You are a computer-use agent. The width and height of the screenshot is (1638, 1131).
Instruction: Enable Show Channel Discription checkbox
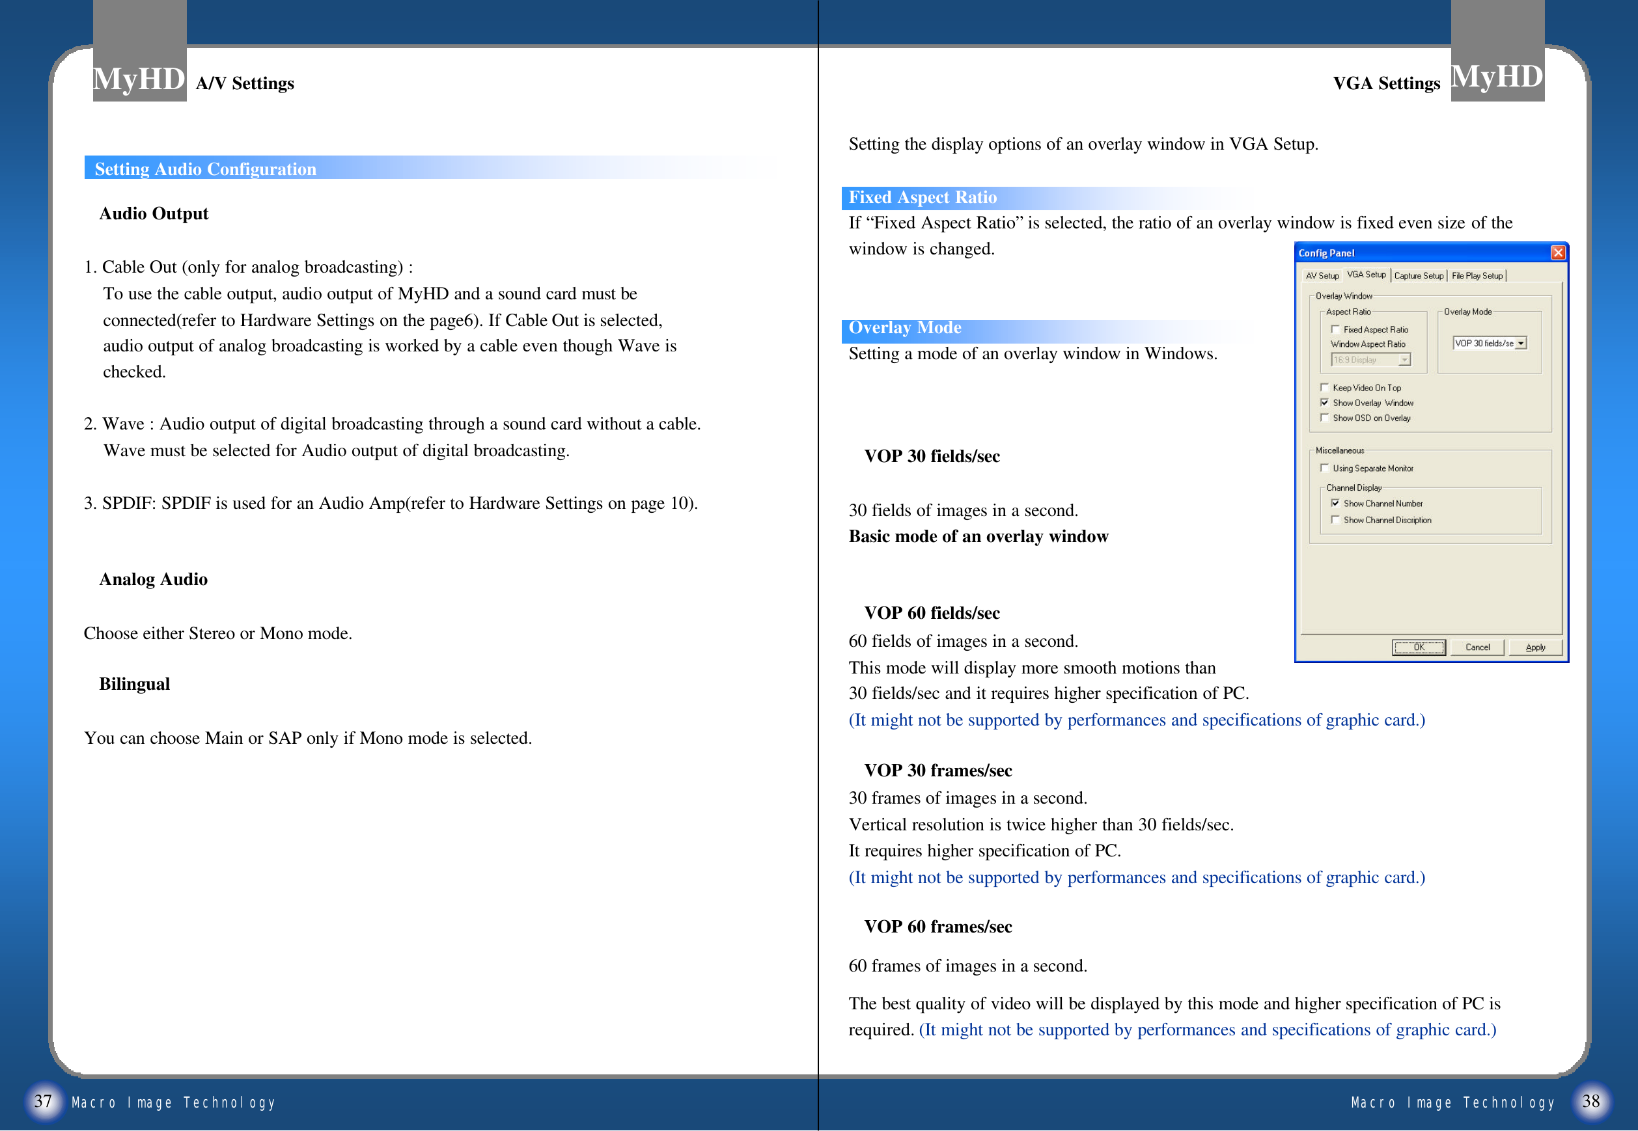pos(1335,520)
